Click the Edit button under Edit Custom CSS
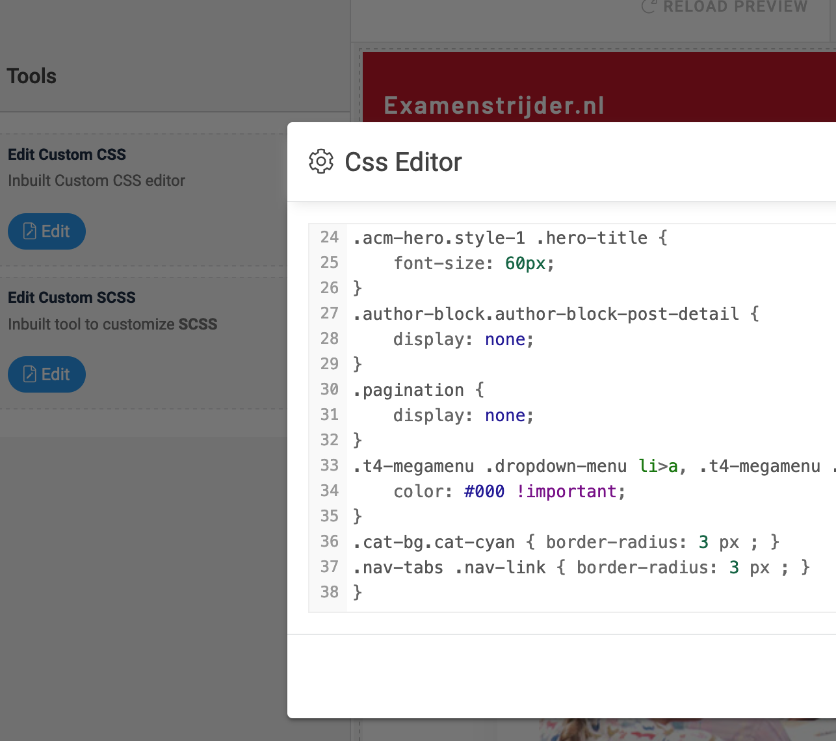836x741 pixels. 47,231
